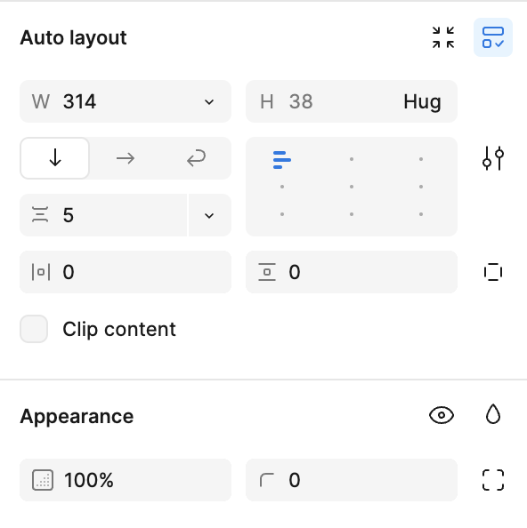Image resolution: width=527 pixels, height=528 pixels.
Task: Select center alignment dot in grid
Action: (352, 187)
